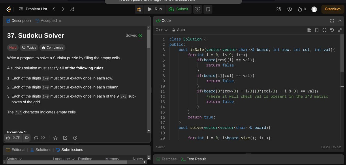Viewport: 346px width, 165px height.
Task: Click the streak flame counter
Action: click(x=302, y=9)
